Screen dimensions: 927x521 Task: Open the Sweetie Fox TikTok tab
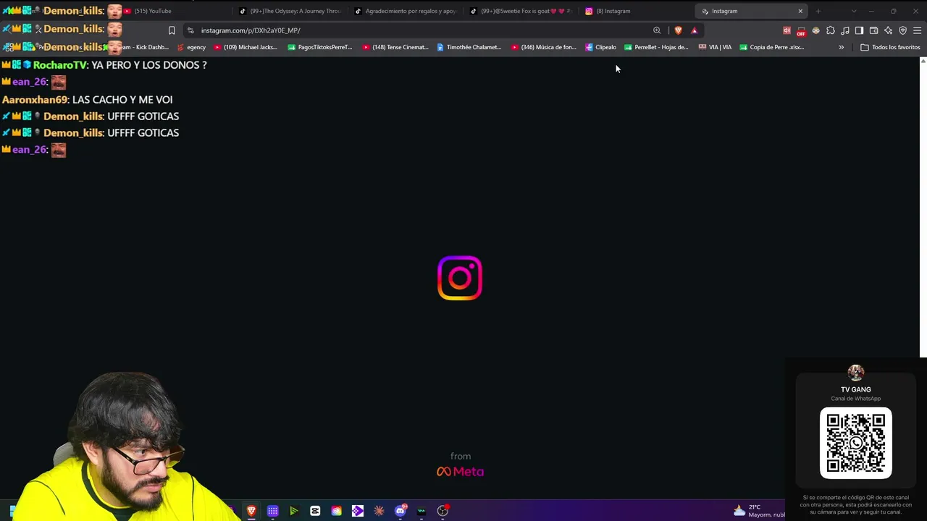click(521, 11)
